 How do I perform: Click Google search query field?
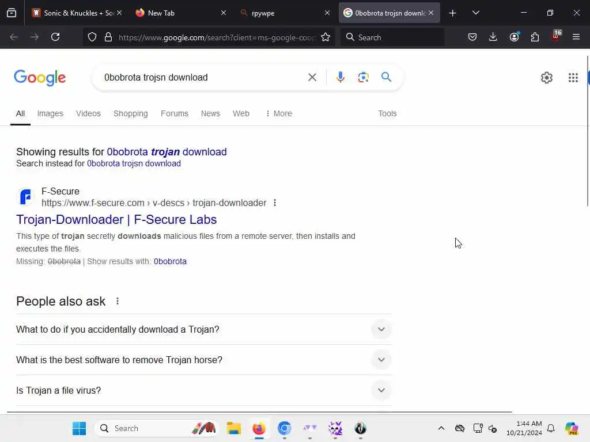[x=203, y=78]
